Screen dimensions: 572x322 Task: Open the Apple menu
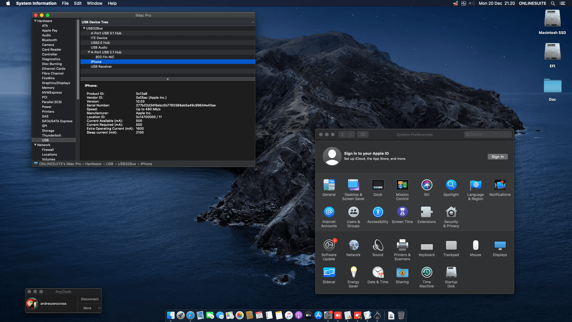coord(8,3)
